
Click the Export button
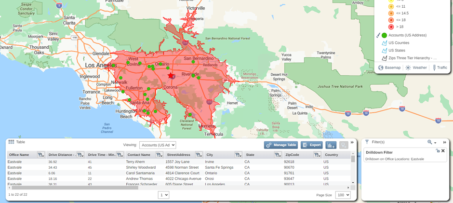(x=311, y=145)
